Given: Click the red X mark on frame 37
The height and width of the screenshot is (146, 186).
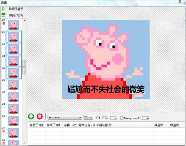Looking at the screenshot, I should (x=4, y=131).
